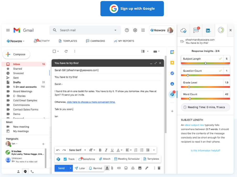This screenshot has height=177, width=237.
Task: Expand more formatting options arrow
Action: [154, 150]
